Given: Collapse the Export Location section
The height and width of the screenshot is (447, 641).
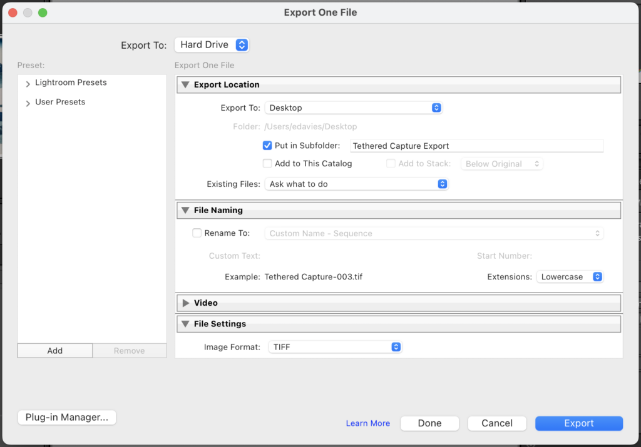Looking at the screenshot, I should pos(185,84).
